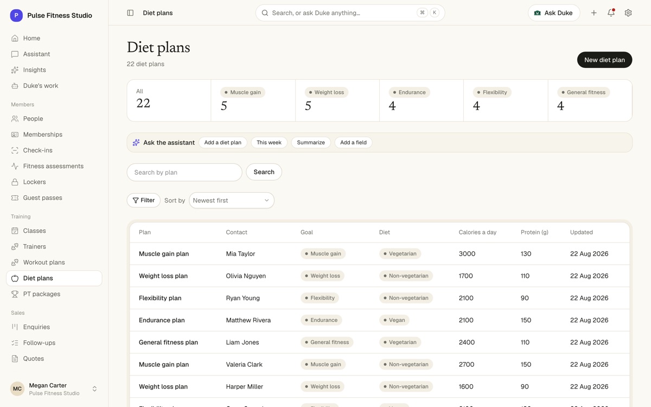
Task: Click contact Olivia Nguyen
Action: tap(246, 276)
